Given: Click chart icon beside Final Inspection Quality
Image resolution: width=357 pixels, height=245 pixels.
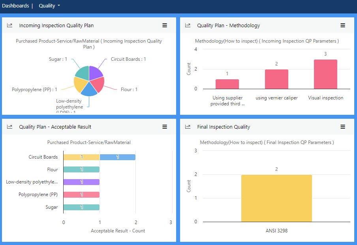Looking at the screenshot, I should [x=188, y=127].
